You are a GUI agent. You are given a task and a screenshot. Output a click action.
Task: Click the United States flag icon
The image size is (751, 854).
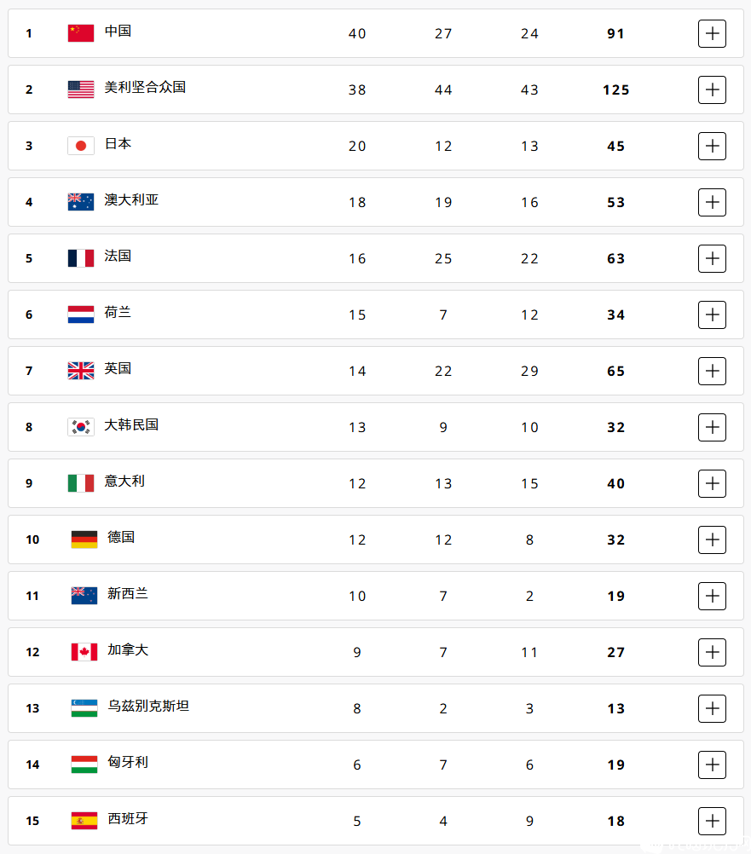coord(81,89)
